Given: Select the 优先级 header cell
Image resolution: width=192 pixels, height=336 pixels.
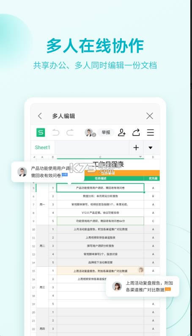Looking at the screenshot, I should [153, 178].
